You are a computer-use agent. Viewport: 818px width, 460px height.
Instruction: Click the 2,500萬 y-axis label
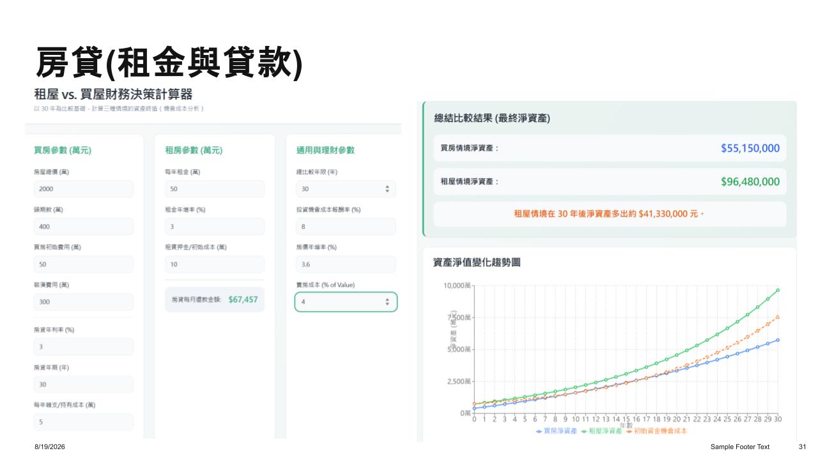click(x=459, y=381)
